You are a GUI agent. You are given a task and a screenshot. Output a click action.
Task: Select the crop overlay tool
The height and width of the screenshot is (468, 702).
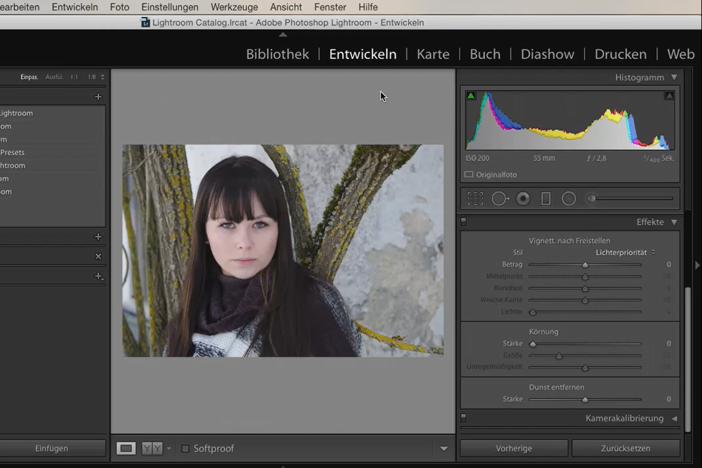click(476, 199)
